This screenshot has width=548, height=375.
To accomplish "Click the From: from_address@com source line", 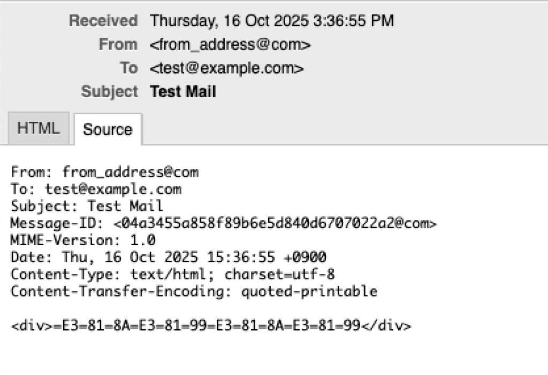I will [104, 172].
